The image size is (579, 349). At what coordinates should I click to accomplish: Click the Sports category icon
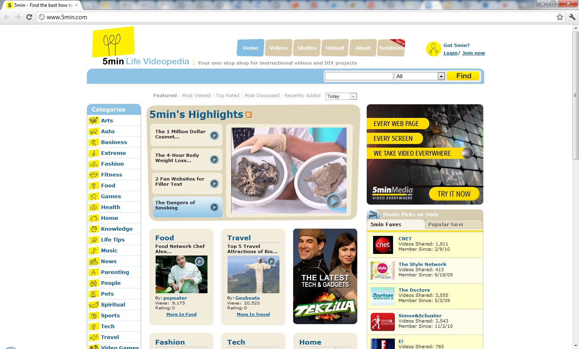94,315
